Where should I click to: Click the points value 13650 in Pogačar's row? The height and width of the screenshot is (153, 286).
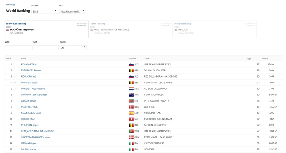pyautogui.click(x=271, y=64)
